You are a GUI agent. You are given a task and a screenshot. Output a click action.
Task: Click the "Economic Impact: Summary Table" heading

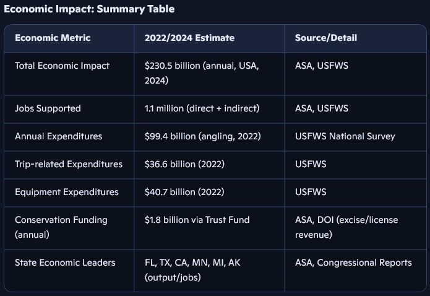pos(89,9)
